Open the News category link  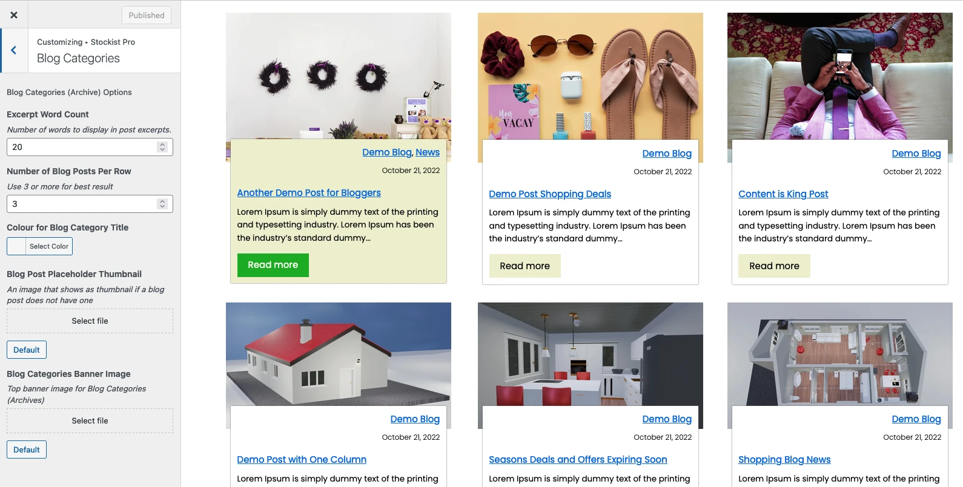(x=428, y=152)
